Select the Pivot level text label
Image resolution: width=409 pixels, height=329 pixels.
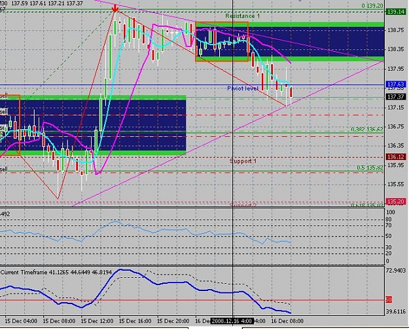243,88
